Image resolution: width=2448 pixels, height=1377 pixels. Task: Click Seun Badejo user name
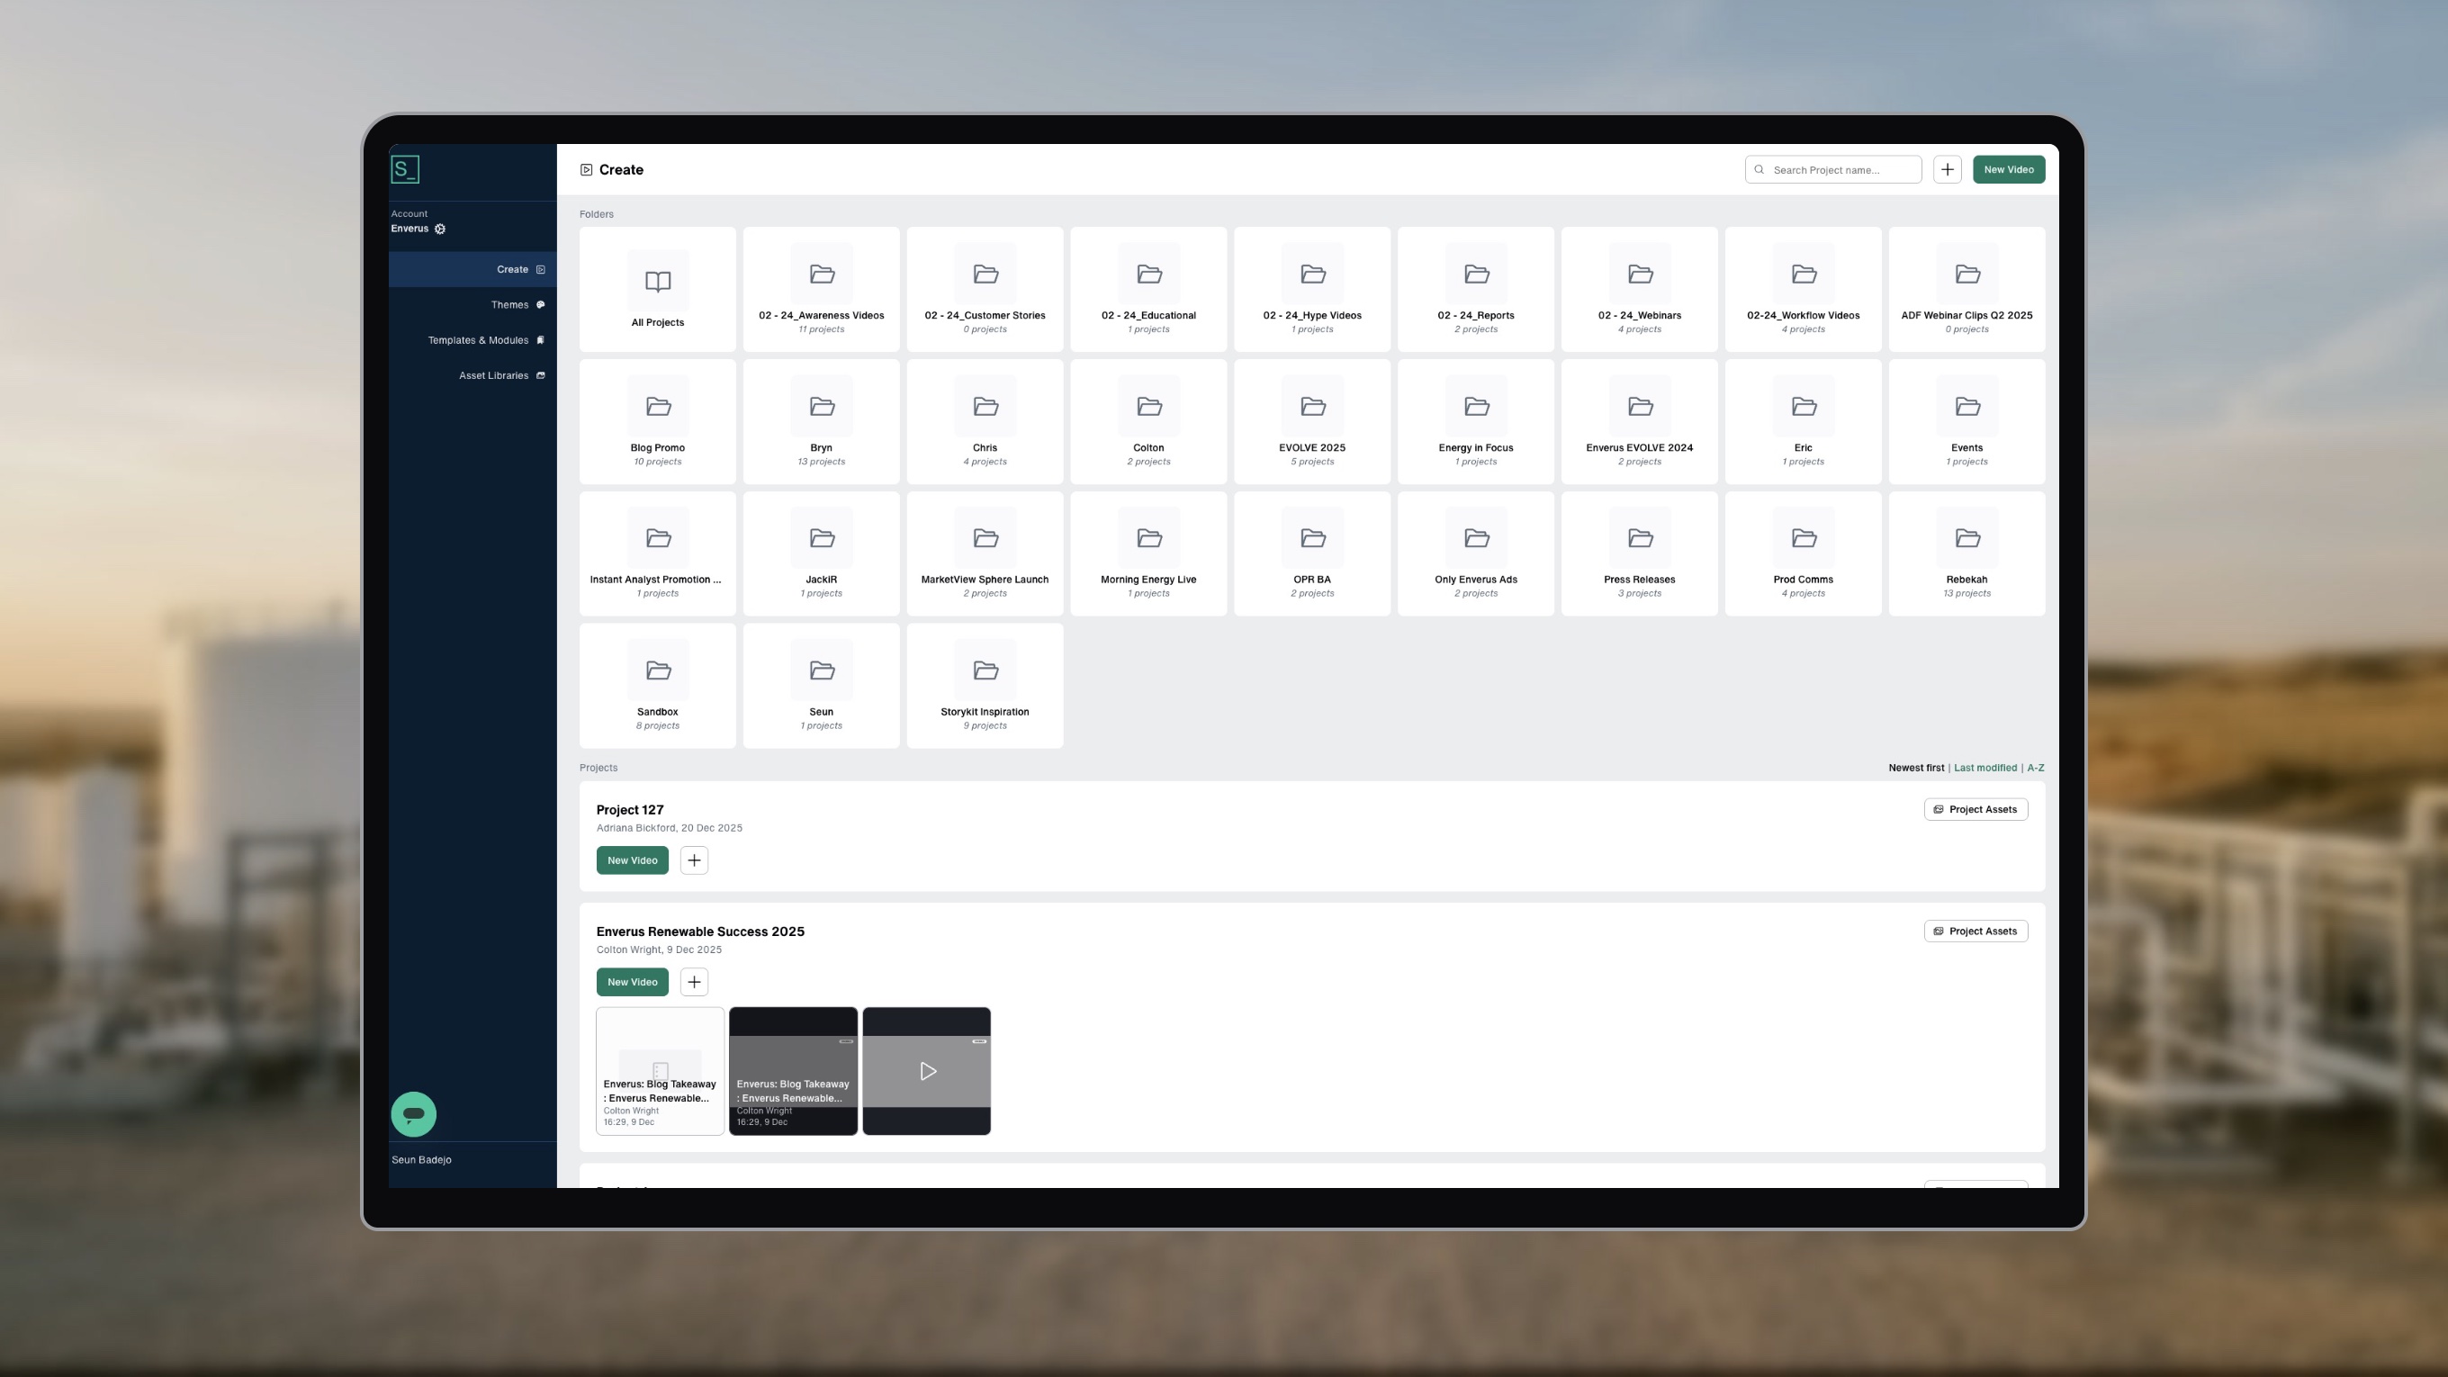[x=421, y=1159]
